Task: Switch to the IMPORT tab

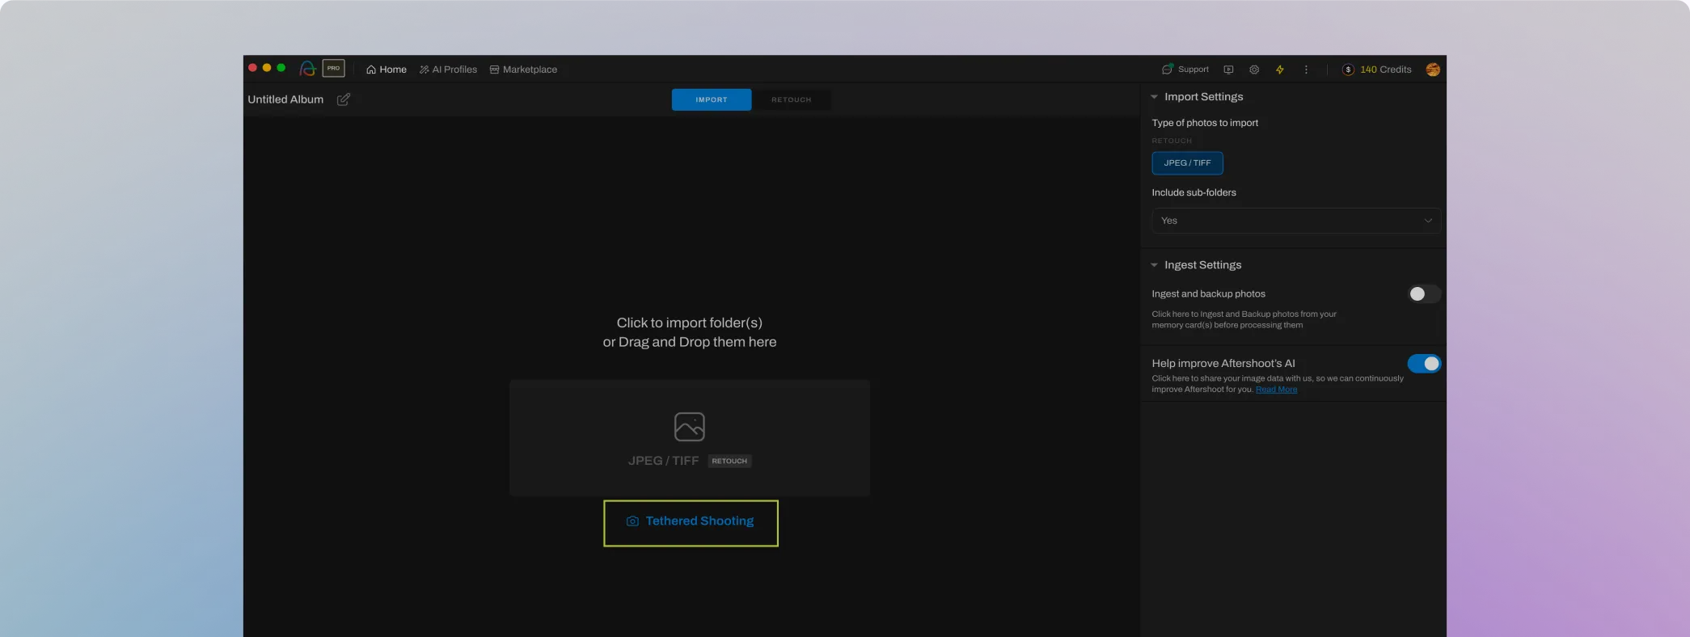Action: pos(712,99)
